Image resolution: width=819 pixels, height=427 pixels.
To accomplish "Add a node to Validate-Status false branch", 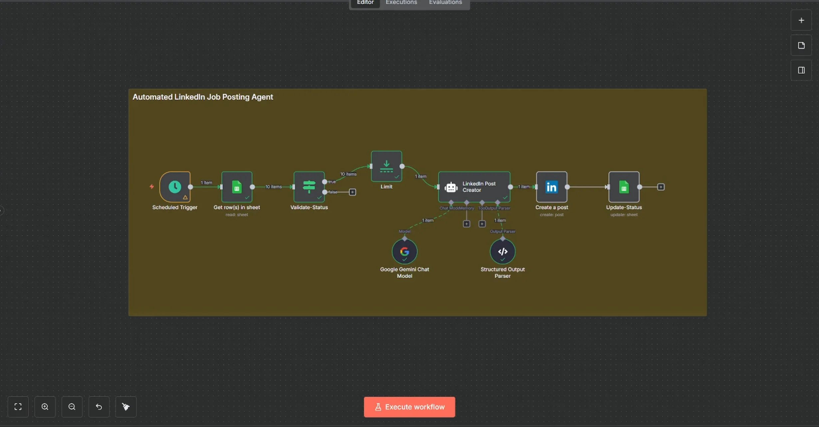I will pos(352,192).
